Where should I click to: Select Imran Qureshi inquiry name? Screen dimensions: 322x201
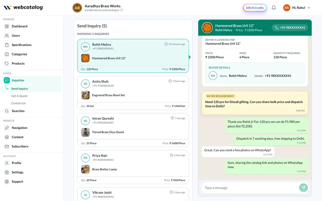tap(103, 118)
